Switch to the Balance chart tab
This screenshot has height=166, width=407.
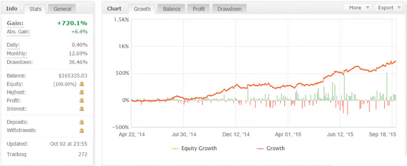tap(172, 9)
